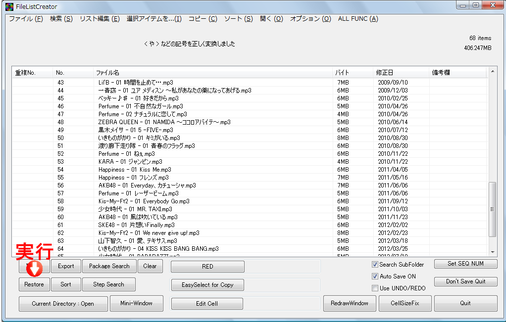Click the red execute arrow icon
Image resolution: width=506 pixels, height=322 pixels.
point(33,269)
